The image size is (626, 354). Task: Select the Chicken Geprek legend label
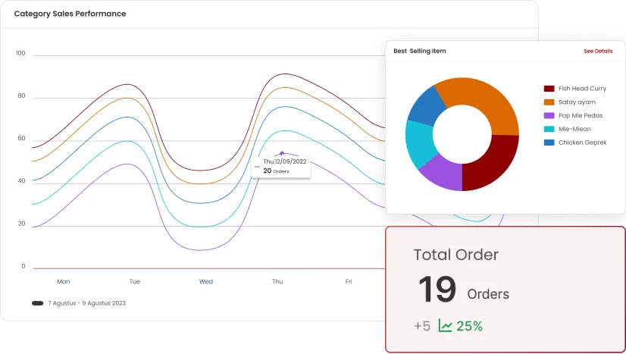pos(583,143)
